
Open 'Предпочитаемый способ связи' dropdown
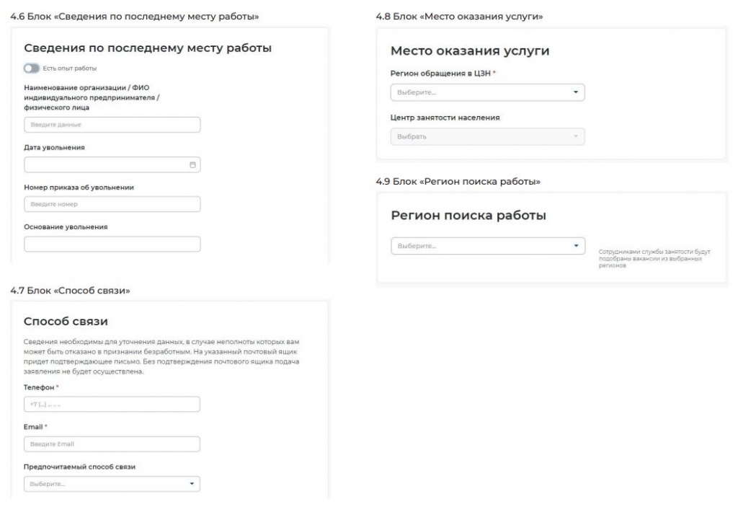tap(112, 484)
